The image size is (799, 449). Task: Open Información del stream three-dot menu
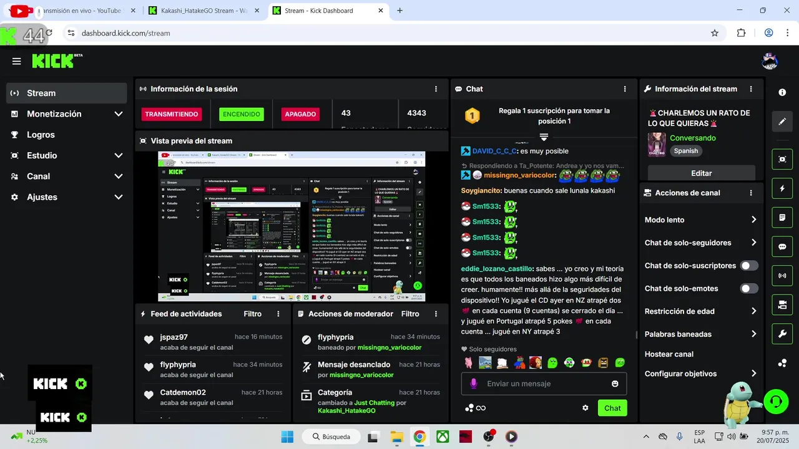pos(751,89)
